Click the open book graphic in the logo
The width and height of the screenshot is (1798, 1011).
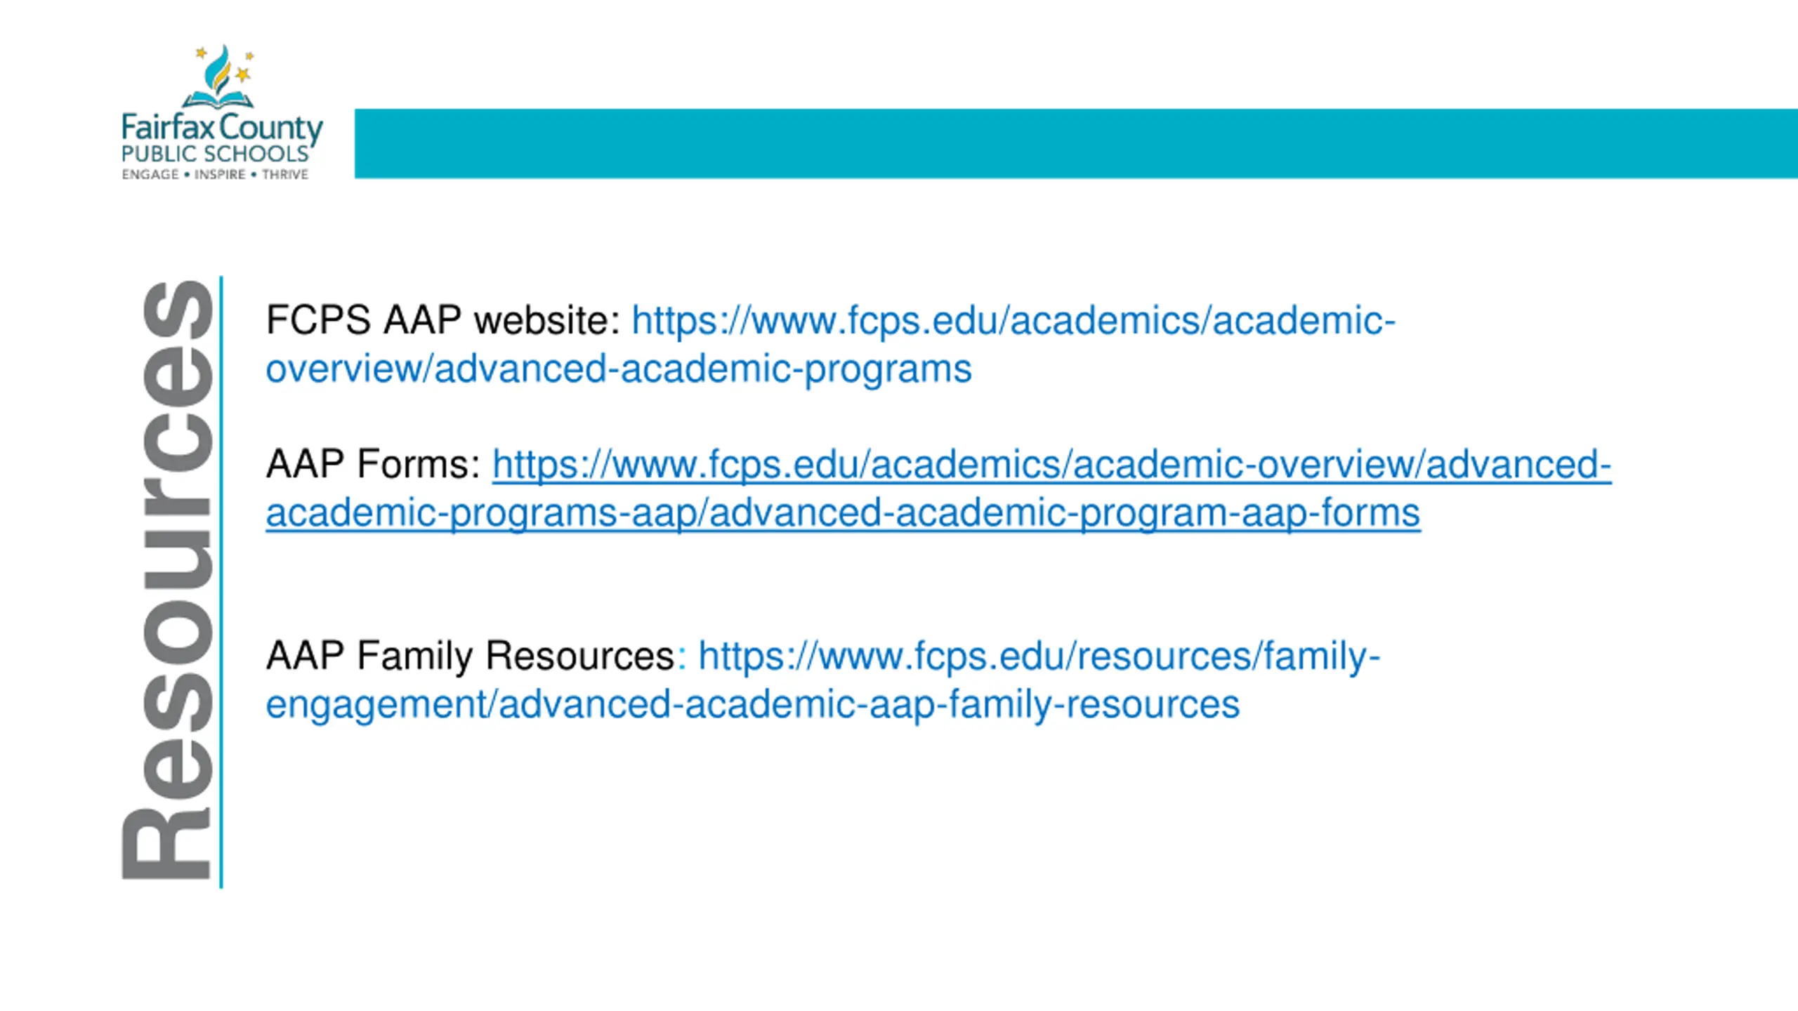click(x=218, y=100)
